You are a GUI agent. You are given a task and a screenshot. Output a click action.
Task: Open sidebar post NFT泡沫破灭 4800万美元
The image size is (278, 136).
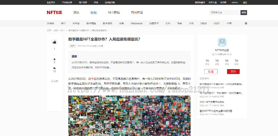click(221, 93)
